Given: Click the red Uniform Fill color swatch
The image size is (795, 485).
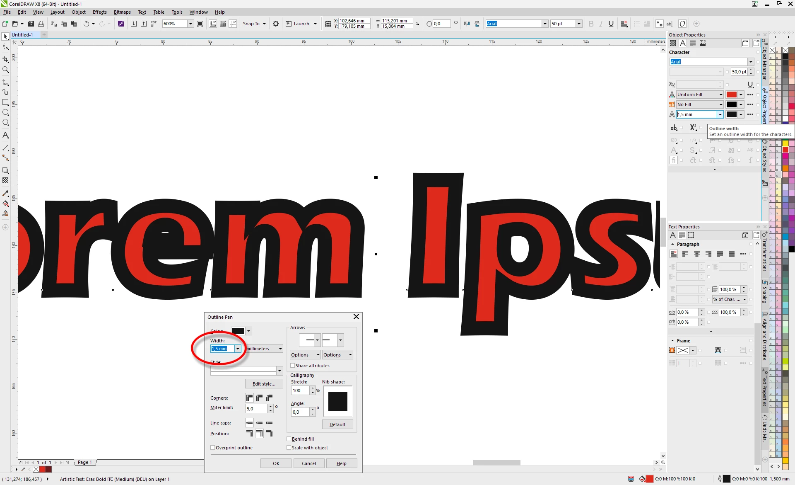Looking at the screenshot, I should [731, 95].
